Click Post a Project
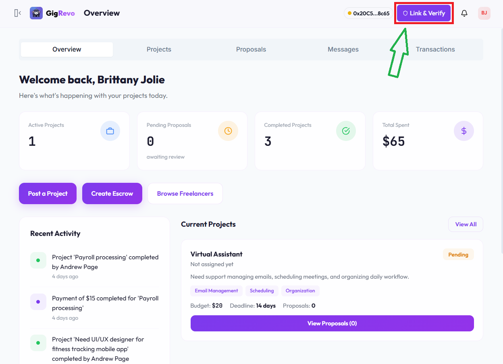Image resolution: width=503 pixels, height=364 pixels. [48, 193]
